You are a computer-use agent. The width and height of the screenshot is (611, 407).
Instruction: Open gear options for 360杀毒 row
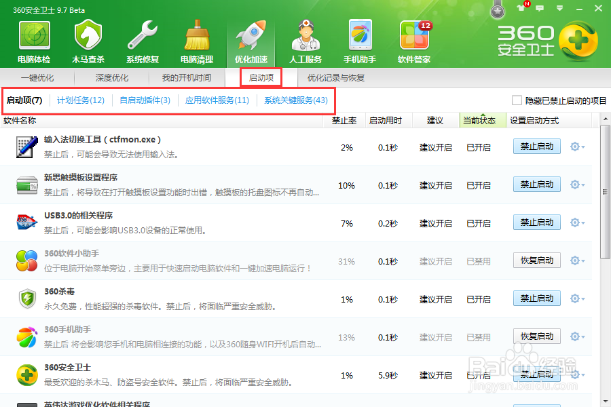[577, 298]
